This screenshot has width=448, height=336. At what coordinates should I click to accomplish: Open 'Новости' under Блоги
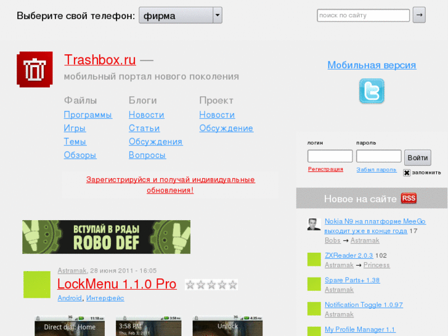146,115
